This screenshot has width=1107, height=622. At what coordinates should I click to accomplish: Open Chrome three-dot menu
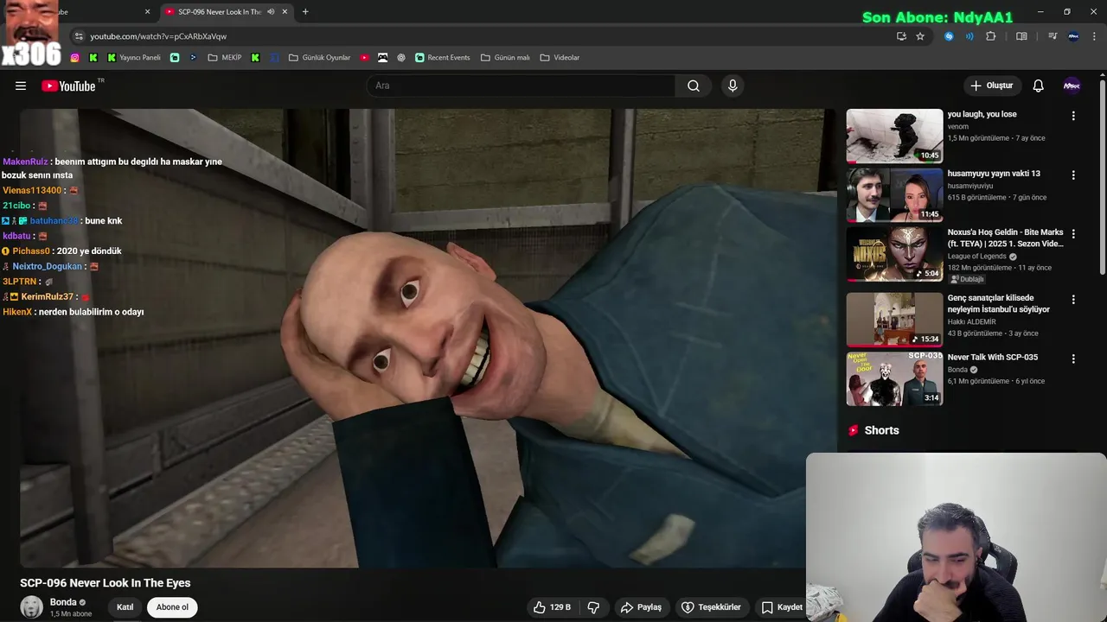(1094, 36)
